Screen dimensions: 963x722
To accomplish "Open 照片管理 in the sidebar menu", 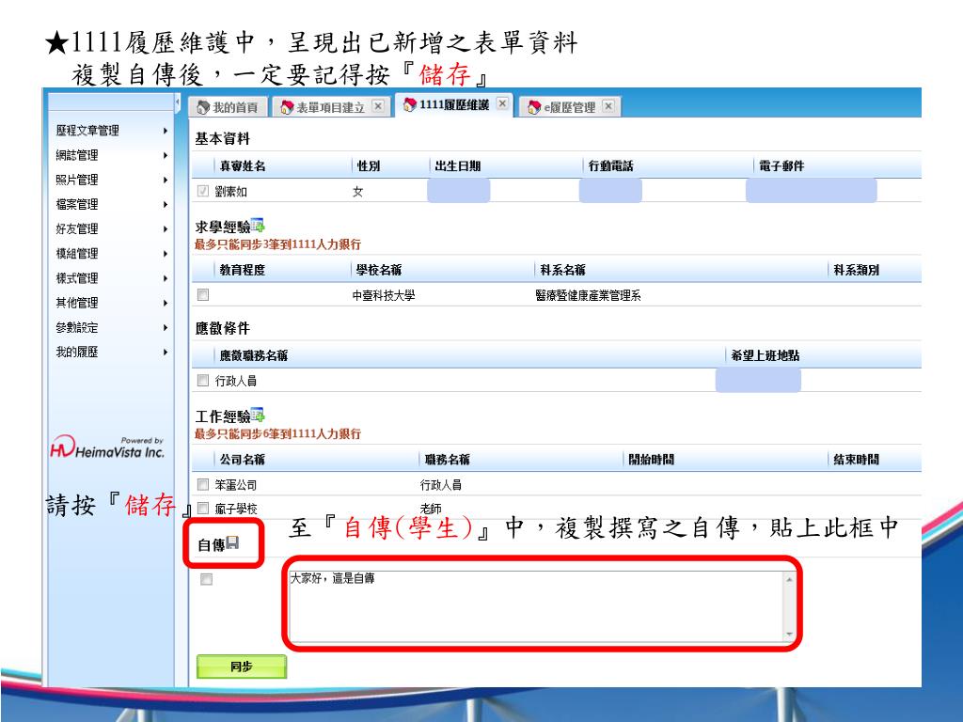I will (77, 180).
